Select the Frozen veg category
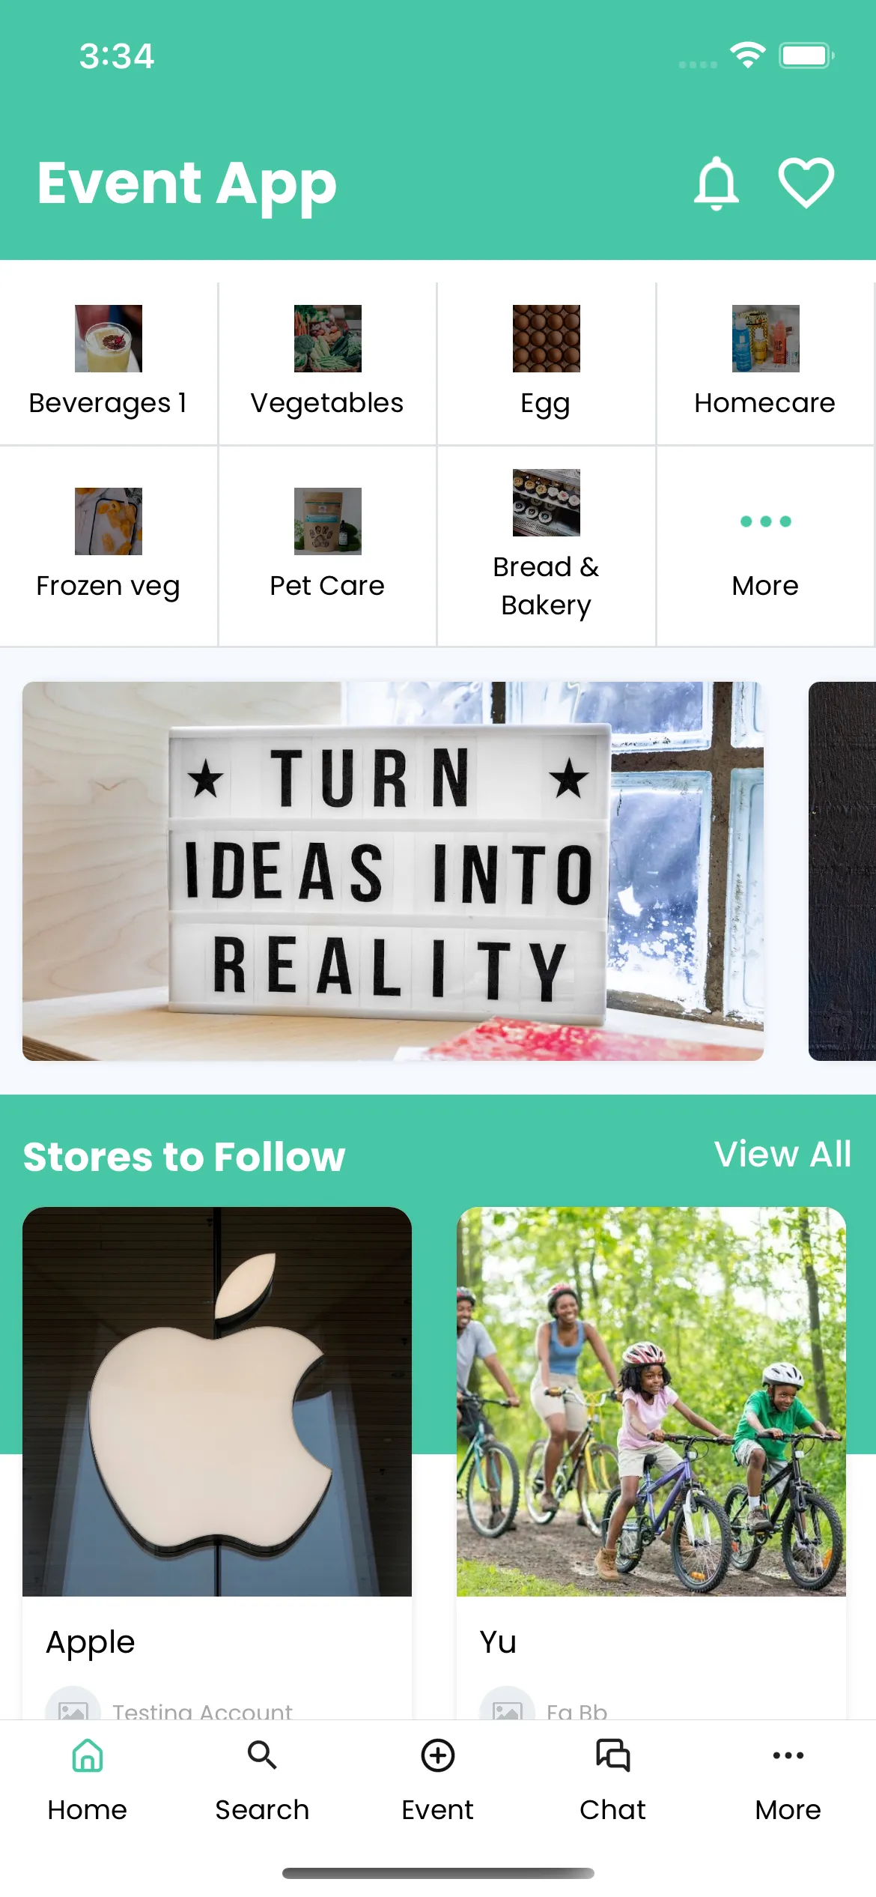 point(109,547)
